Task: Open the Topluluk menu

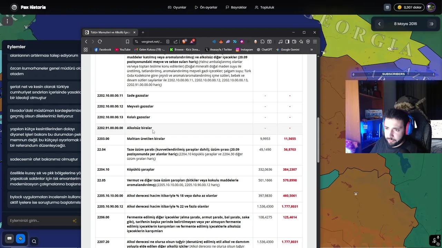Action: pyautogui.click(x=264, y=7)
